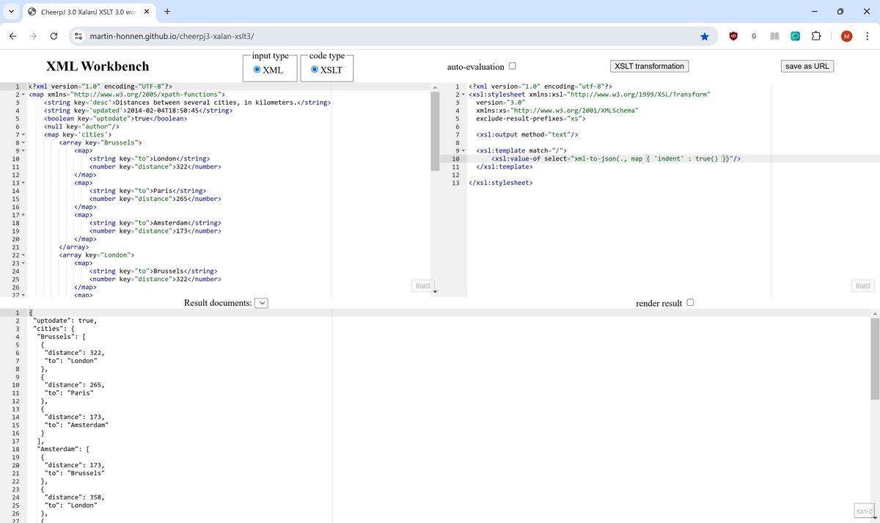Open the uBlock Origin extension
The width and height of the screenshot is (880, 523).
pyautogui.click(x=733, y=36)
